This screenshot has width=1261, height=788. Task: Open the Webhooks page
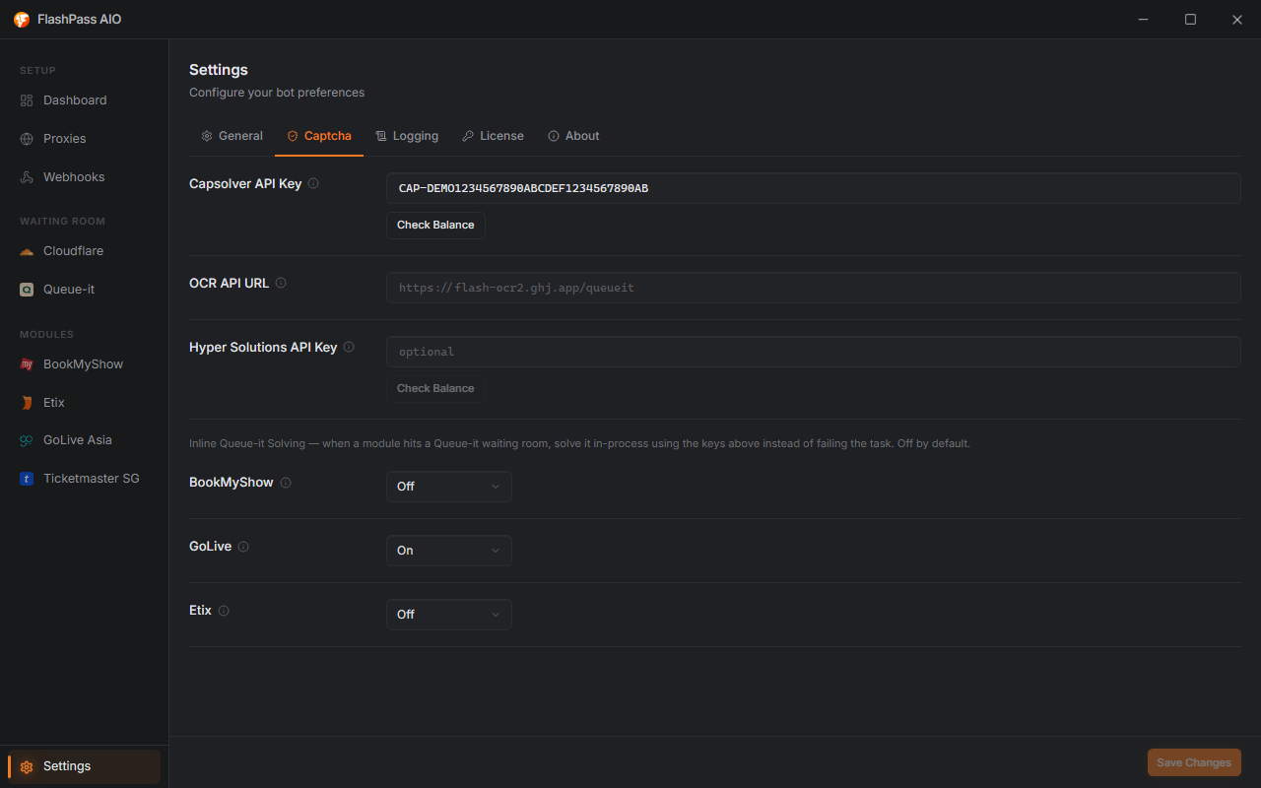click(84, 177)
